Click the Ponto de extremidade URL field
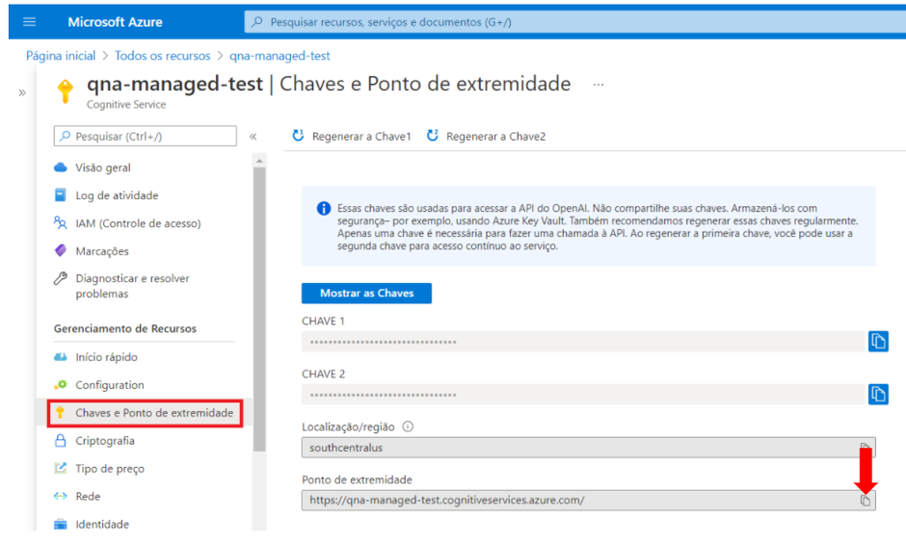The image size is (906, 542). pos(588,500)
